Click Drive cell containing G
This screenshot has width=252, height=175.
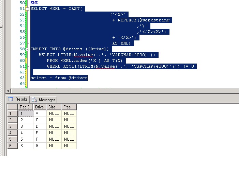(40, 146)
